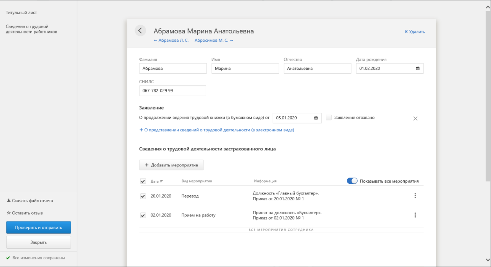
Task: Open three-dot menu for Перевод row
Action: pyautogui.click(x=415, y=196)
